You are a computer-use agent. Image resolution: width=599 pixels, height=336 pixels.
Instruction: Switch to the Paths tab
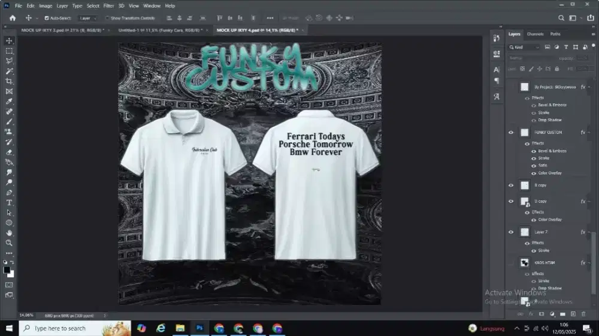click(x=555, y=34)
